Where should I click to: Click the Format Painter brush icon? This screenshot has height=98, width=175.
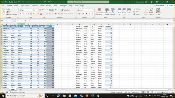pos(7,14)
